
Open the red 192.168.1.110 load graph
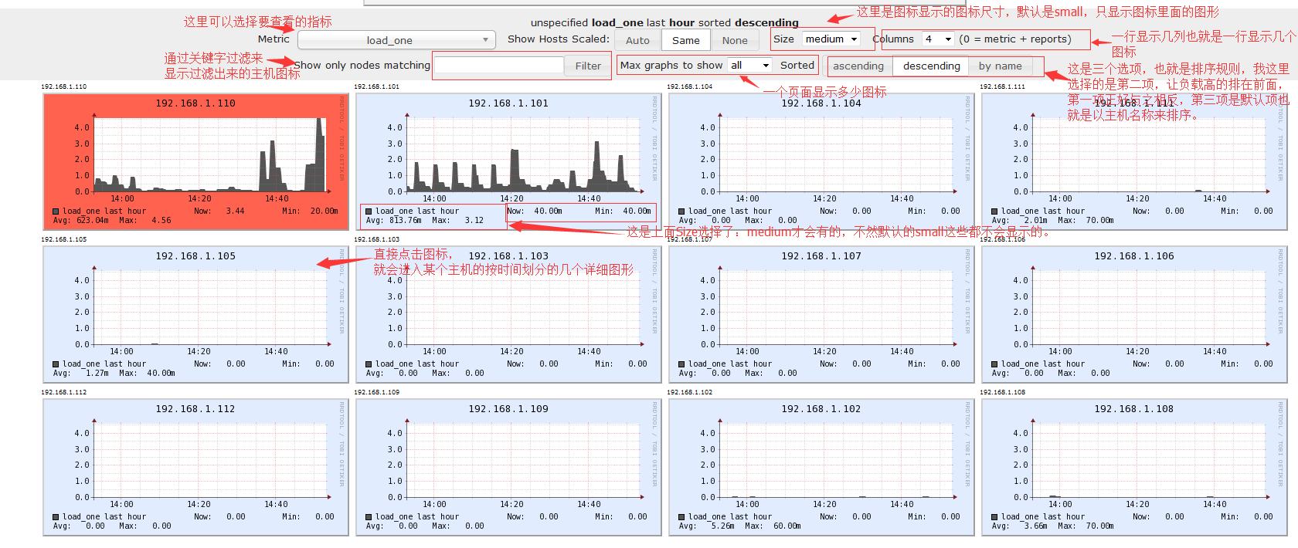tap(195, 161)
